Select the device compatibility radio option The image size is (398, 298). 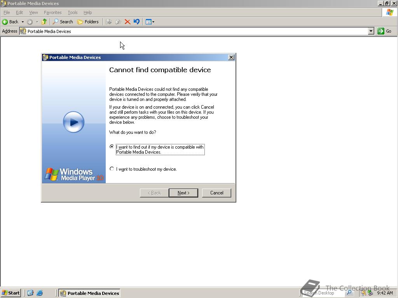tap(112, 147)
